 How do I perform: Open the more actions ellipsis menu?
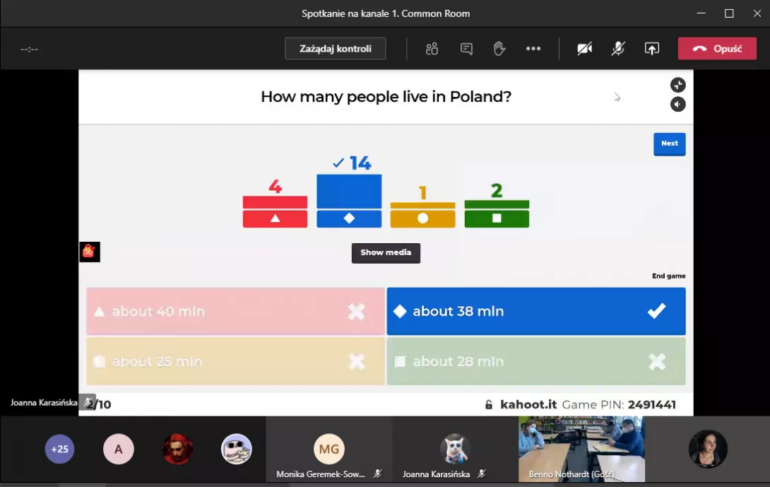pyautogui.click(x=533, y=49)
